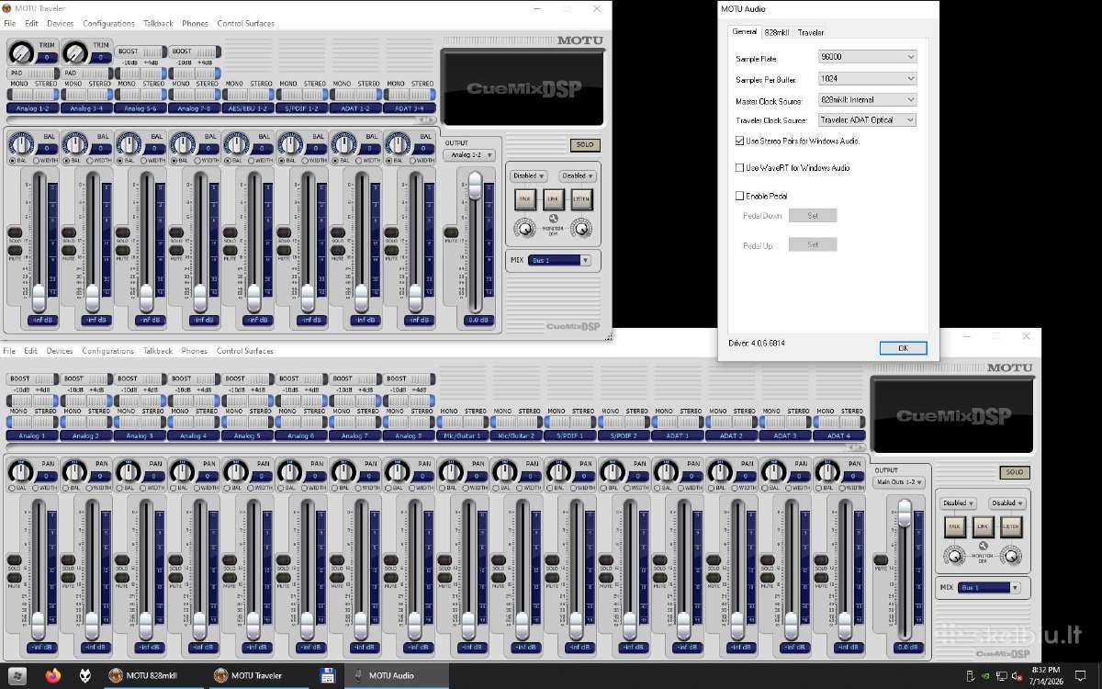Click the Trim knob above Analog 3-4 in Traveler
Screen dimensions: 1102x689
coord(75,52)
